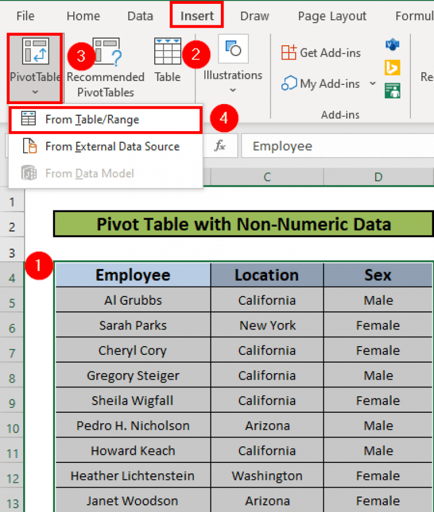
Task: Select Male in Gregory Steiger's row
Action: point(378,375)
